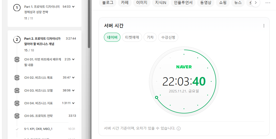Click the CH 05 duration 33:13
Screen dimensions: 276x139
[72, 116]
